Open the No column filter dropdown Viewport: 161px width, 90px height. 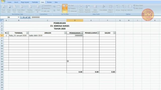pyautogui.click(x=8, y=33)
